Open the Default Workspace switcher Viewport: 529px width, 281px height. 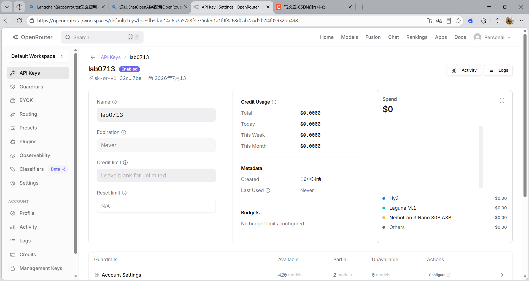tap(38, 56)
